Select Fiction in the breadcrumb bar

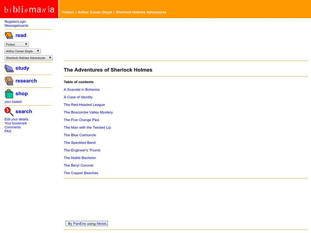68,12
